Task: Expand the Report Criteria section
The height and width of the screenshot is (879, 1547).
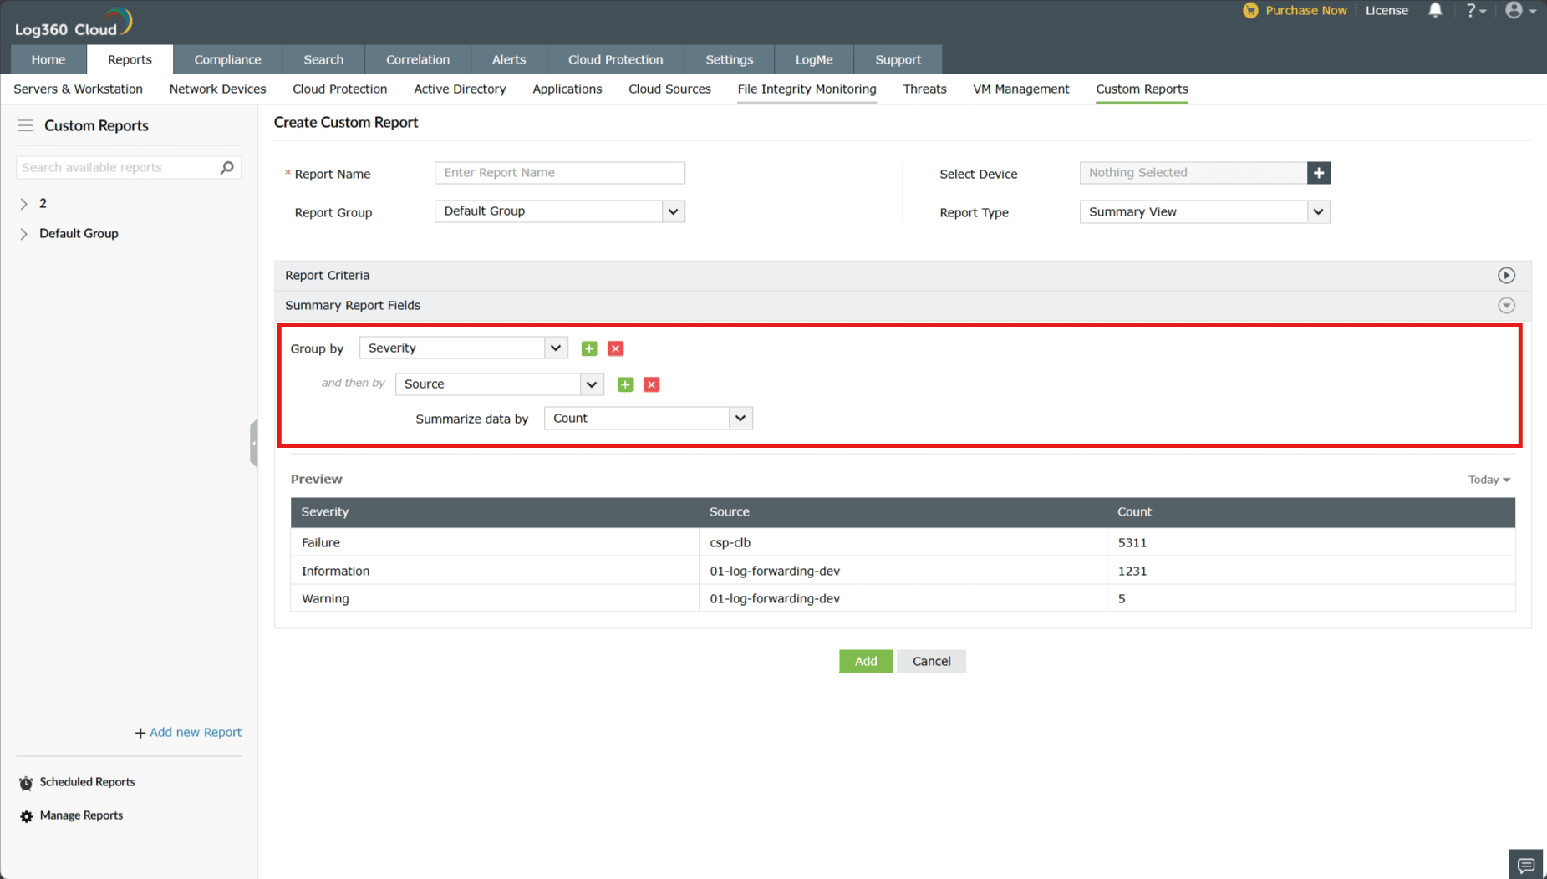Action: [x=1507, y=275]
